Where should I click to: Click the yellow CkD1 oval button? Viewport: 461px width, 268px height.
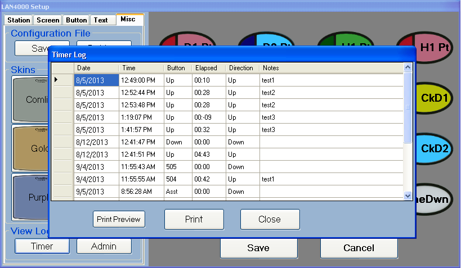(x=435, y=98)
